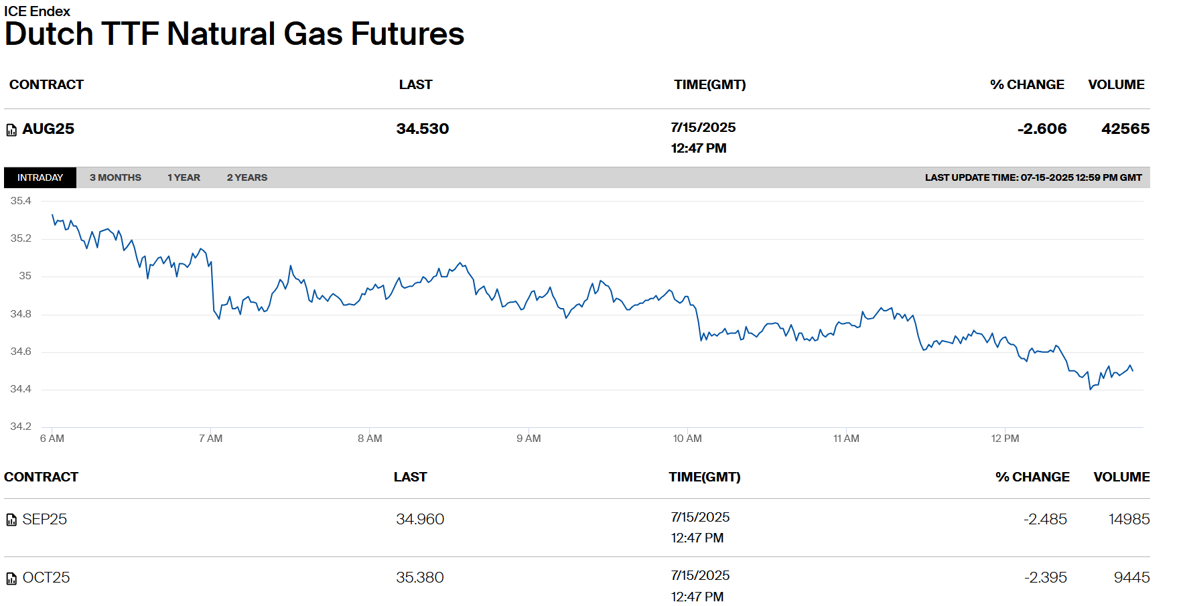Click the AUG25 volume value 42565
1179x606 pixels.
[1125, 129]
